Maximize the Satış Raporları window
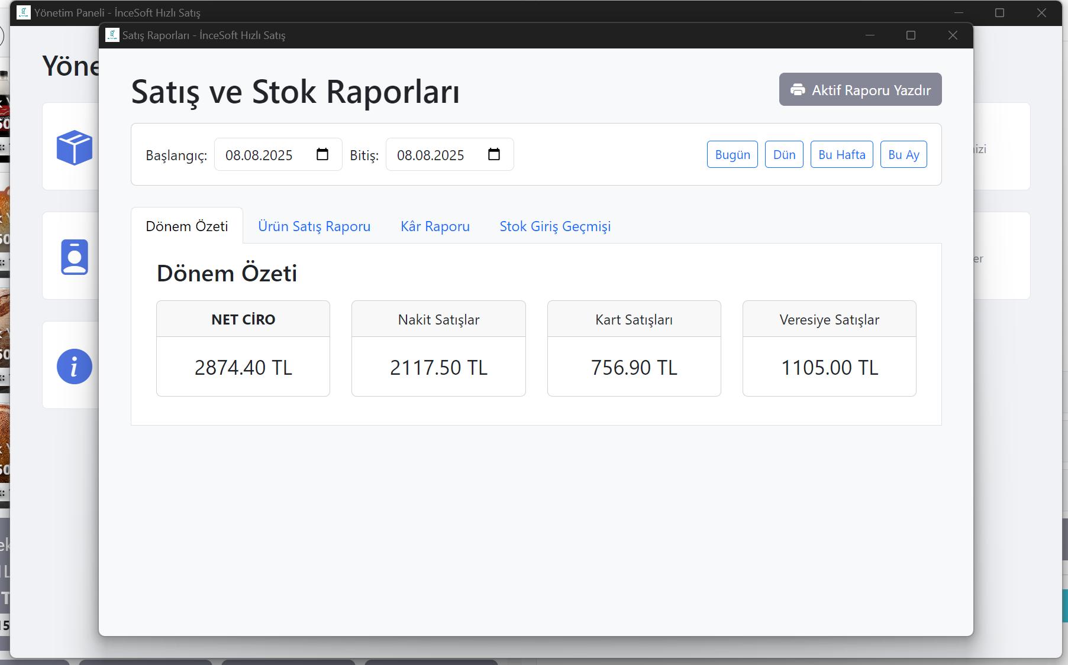 (x=911, y=35)
